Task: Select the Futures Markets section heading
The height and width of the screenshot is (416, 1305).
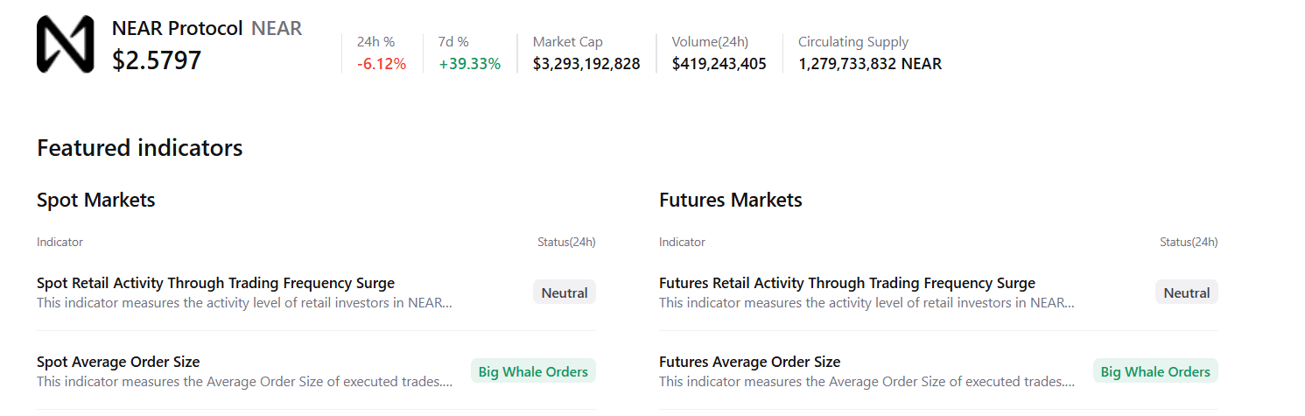Action: coord(731,201)
